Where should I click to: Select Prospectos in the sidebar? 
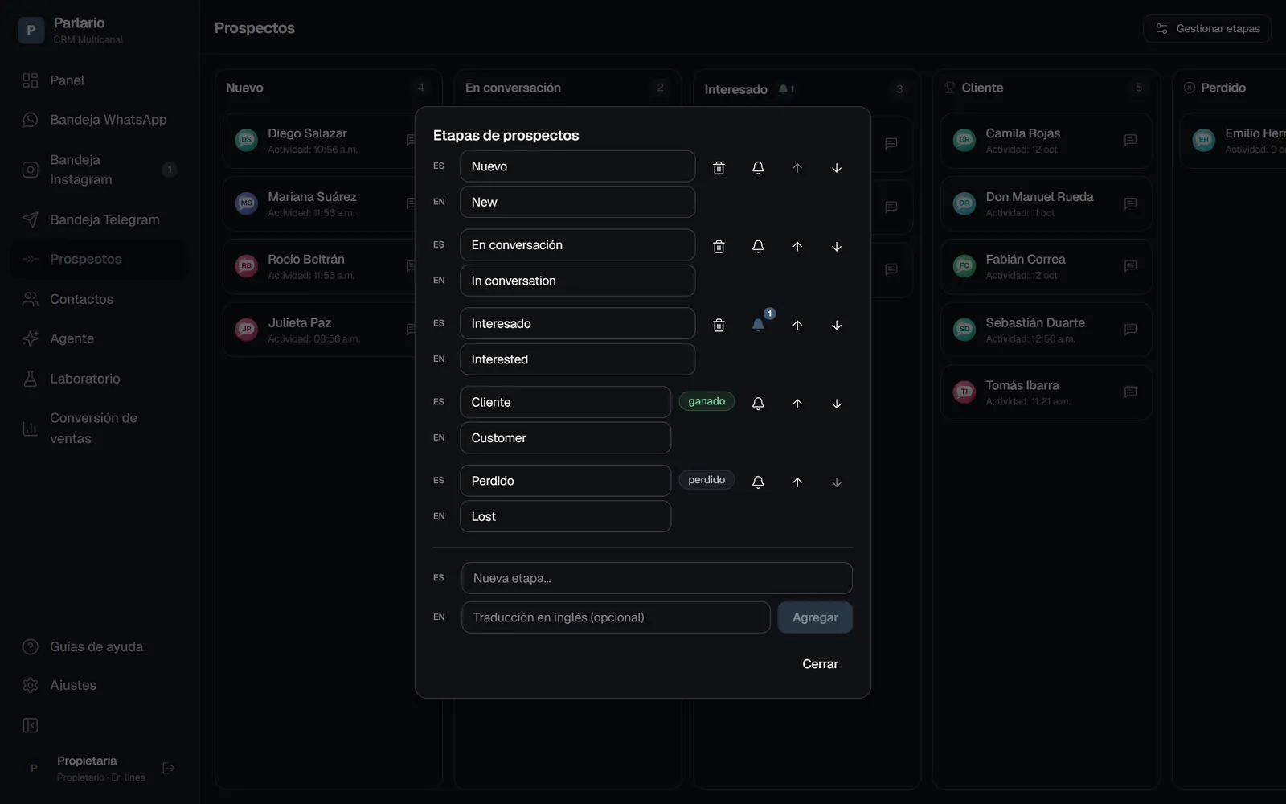click(x=98, y=259)
